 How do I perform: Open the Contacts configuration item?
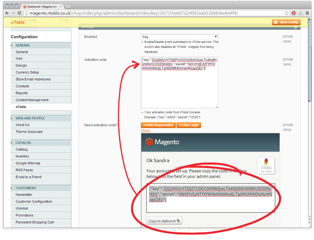click(x=23, y=86)
